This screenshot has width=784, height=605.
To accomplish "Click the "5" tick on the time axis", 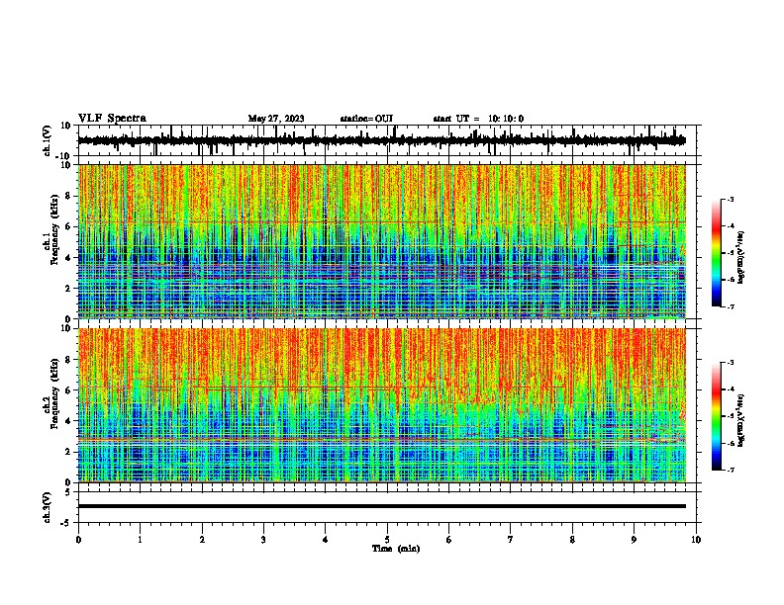I will pyautogui.click(x=387, y=540).
